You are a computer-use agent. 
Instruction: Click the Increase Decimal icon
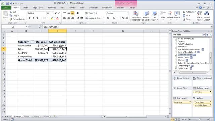pos(123,18)
